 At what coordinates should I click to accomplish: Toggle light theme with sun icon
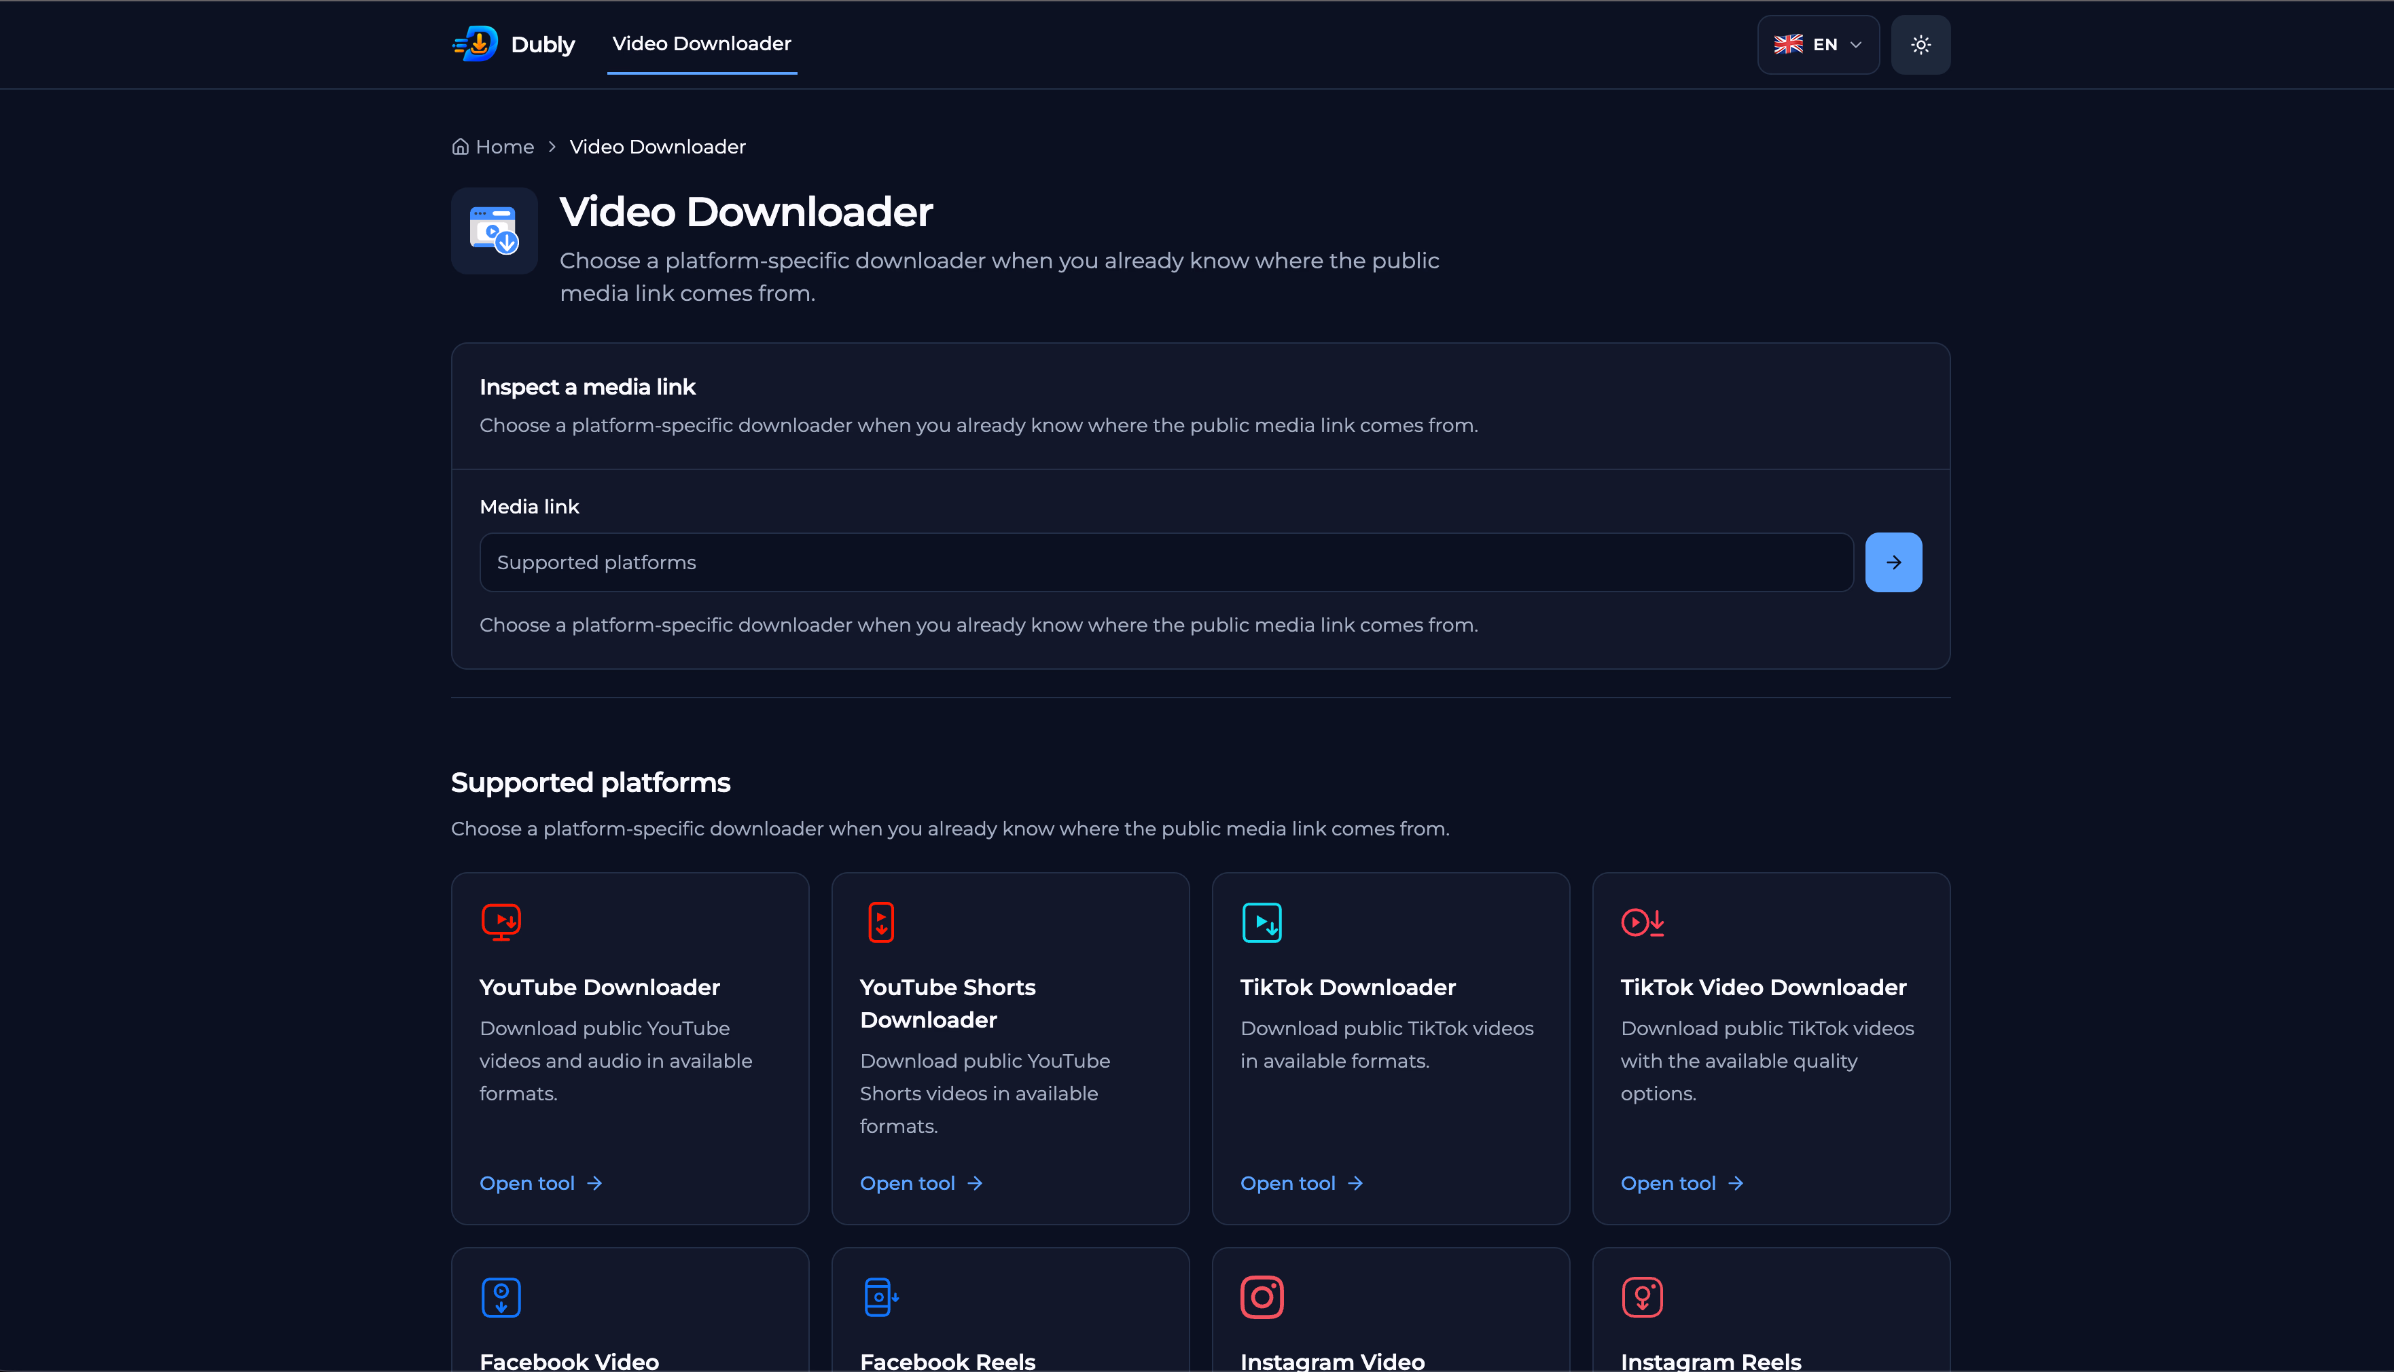pyautogui.click(x=1920, y=44)
